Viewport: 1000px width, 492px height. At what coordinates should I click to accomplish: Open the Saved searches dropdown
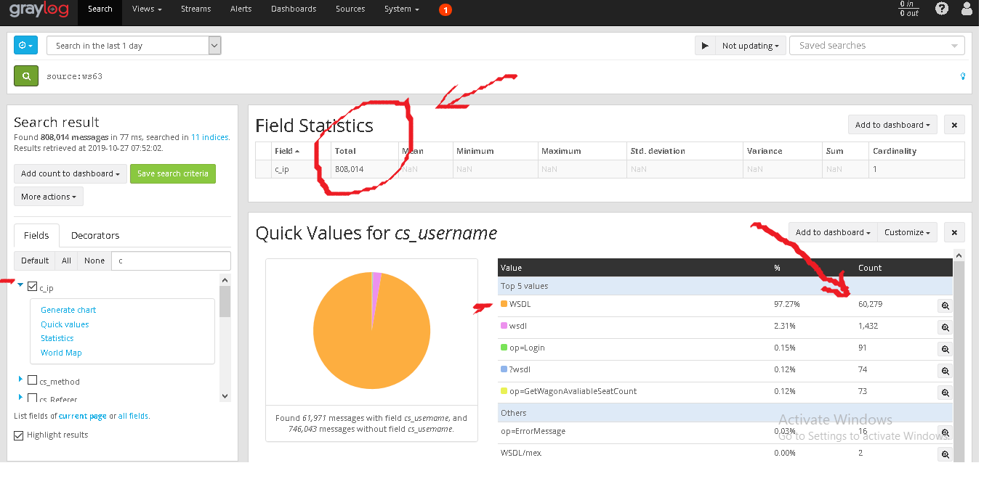click(877, 46)
